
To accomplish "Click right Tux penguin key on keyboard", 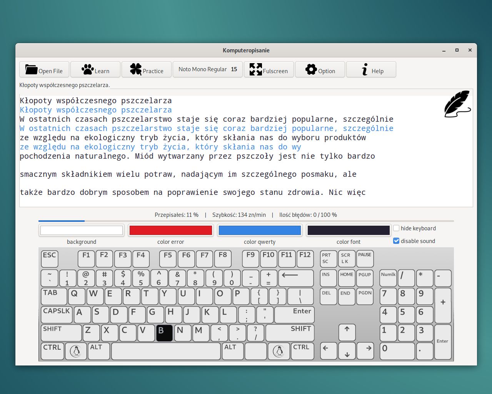I will [x=279, y=351].
